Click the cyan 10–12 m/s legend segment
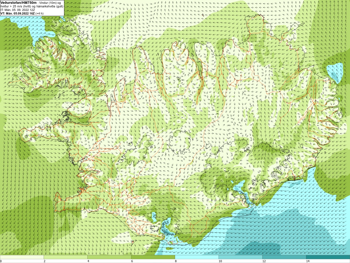Viewport: 350px width, 263px height. (241, 257)
